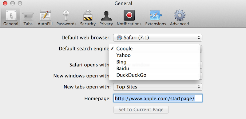Expand the New tabs open with dropdown
This screenshot has width=246, height=119.
tap(158, 87)
